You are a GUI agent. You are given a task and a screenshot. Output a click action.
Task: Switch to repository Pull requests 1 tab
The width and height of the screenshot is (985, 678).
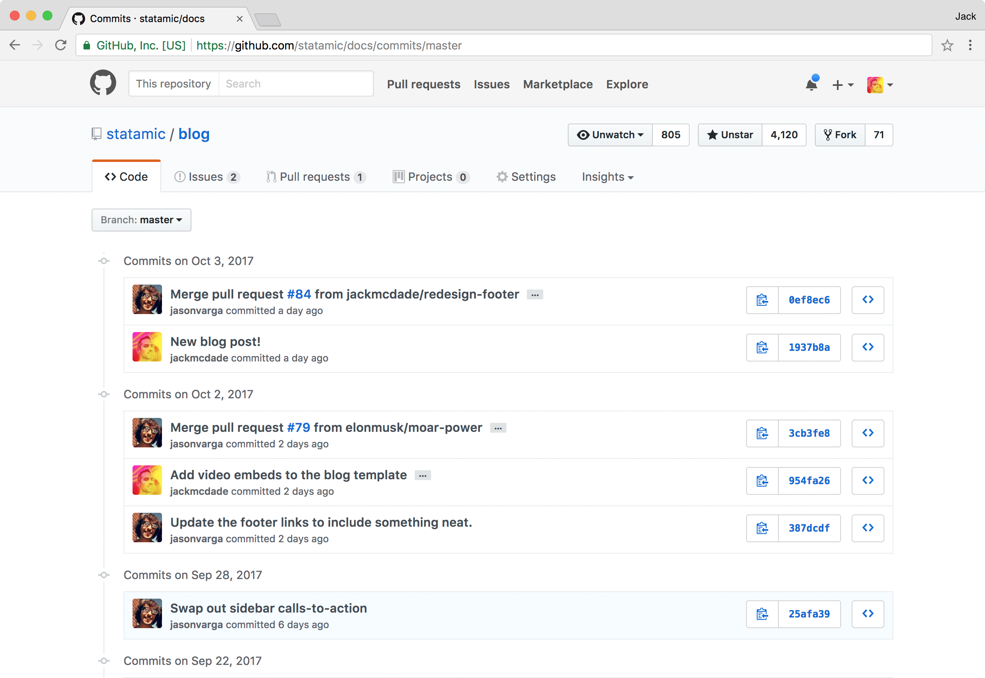pos(316,177)
